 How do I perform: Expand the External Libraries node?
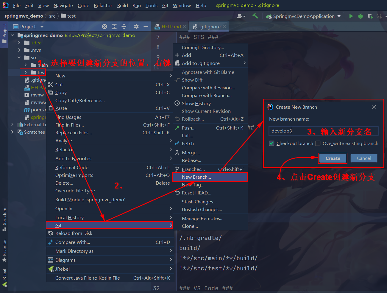[x=12, y=124]
